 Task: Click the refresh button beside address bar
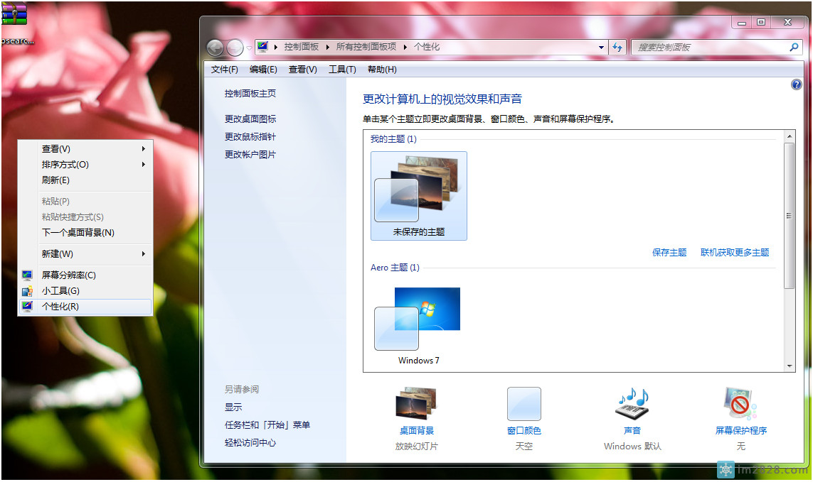tap(617, 47)
